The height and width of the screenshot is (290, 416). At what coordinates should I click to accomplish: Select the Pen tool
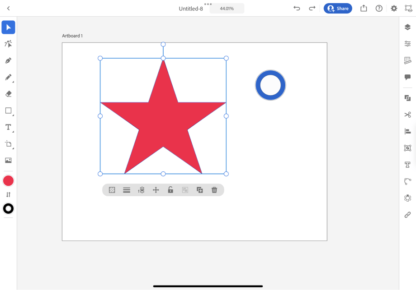pyautogui.click(x=8, y=60)
